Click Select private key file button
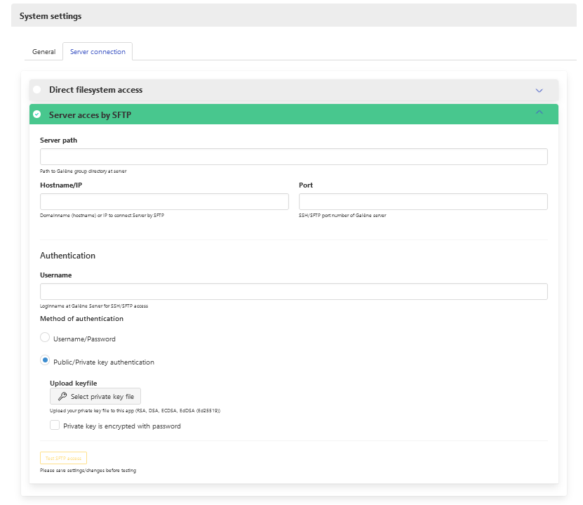The image size is (583, 505). (x=95, y=396)
